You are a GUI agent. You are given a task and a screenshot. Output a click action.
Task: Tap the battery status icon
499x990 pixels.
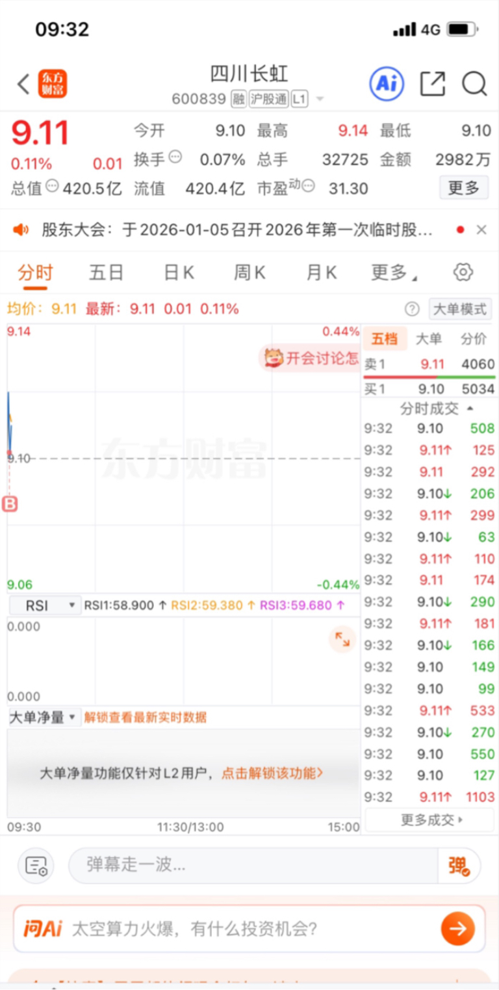[x=462, y=29]
